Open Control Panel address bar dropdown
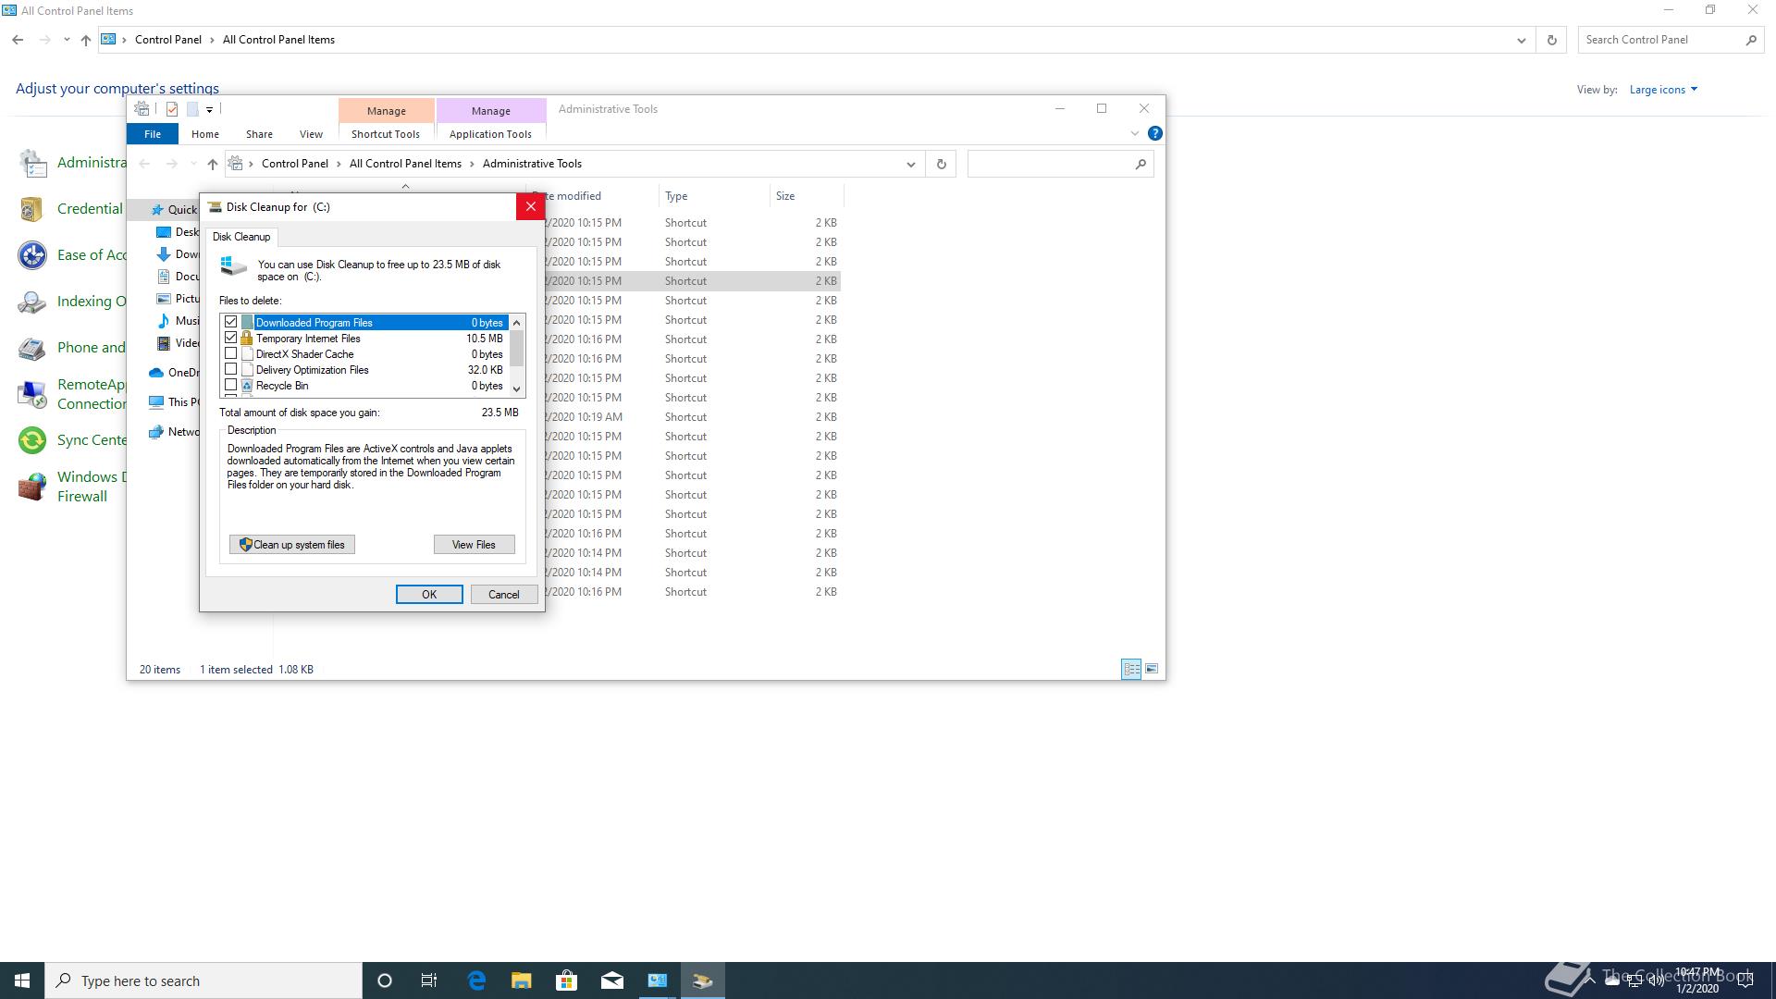1776x999 pixels. click(x=1521, y=40)
